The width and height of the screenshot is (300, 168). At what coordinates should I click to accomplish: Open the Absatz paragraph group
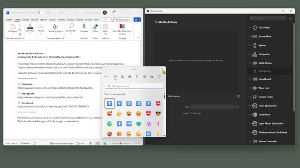point(41,29)
